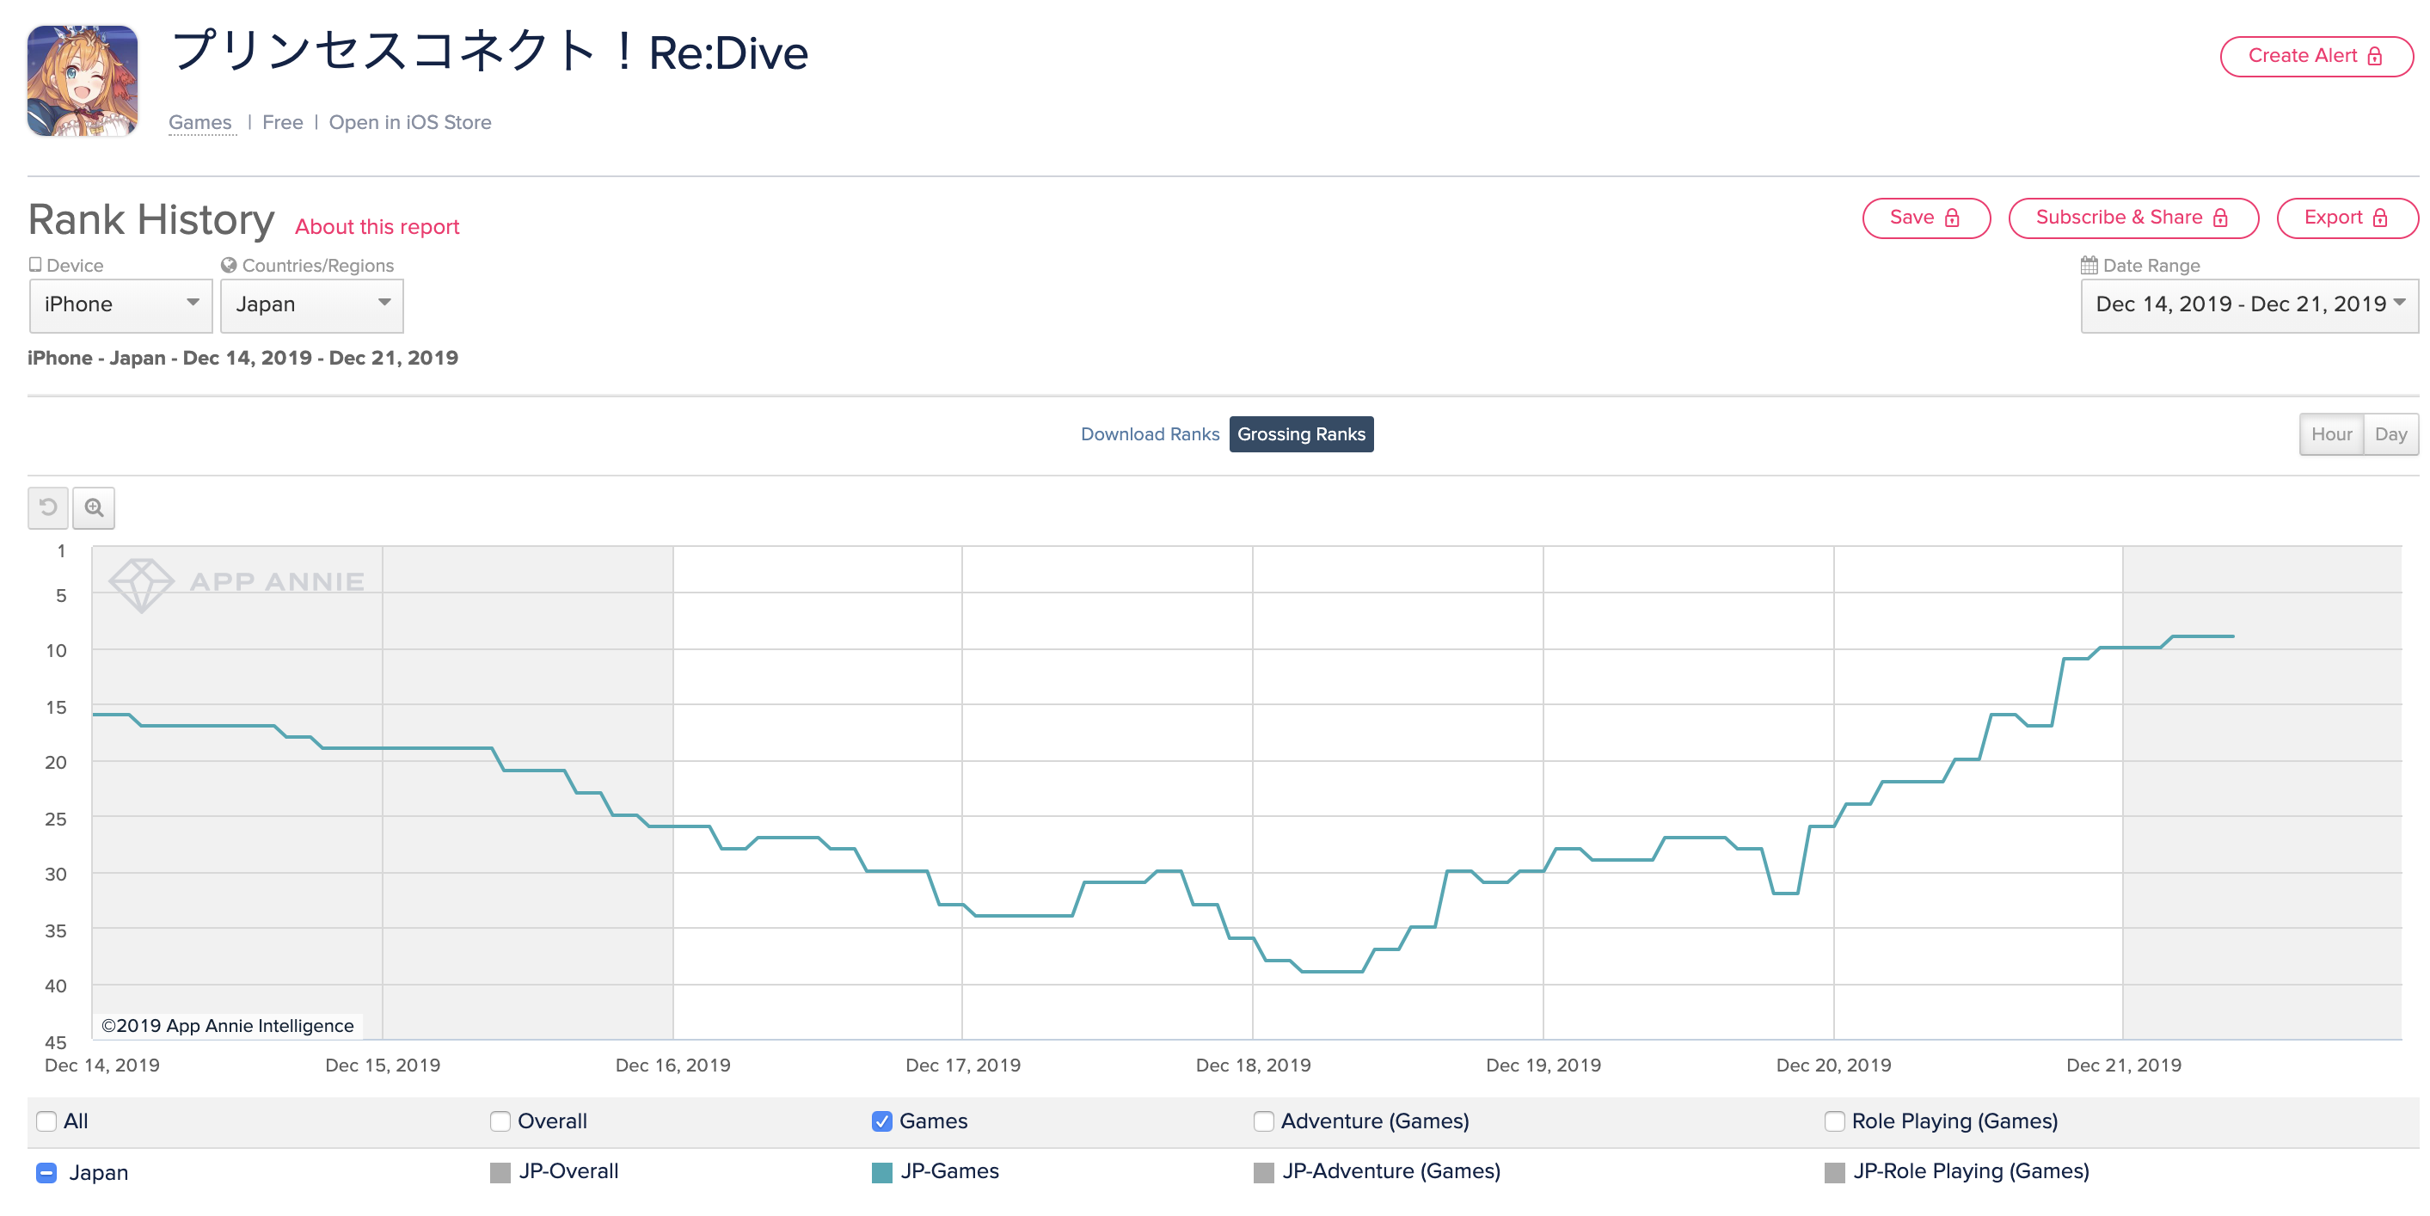Image resolution: width=2430 pixels, height=1216 pixels.
Task: Click the lock icon on Export button
Action: pyautogui.click(x=2380, y=218)
